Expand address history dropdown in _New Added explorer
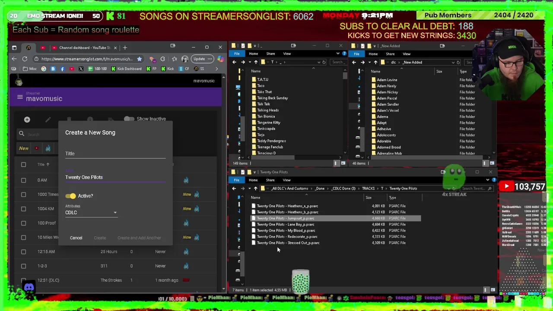553x311 pixels. pyautogui.click(x=453, y=62)
